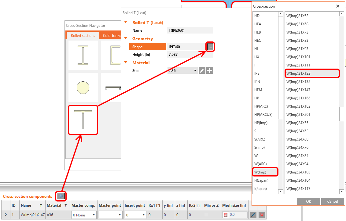Collapse the Material section
346x221 pixels.
pos(126,62)
